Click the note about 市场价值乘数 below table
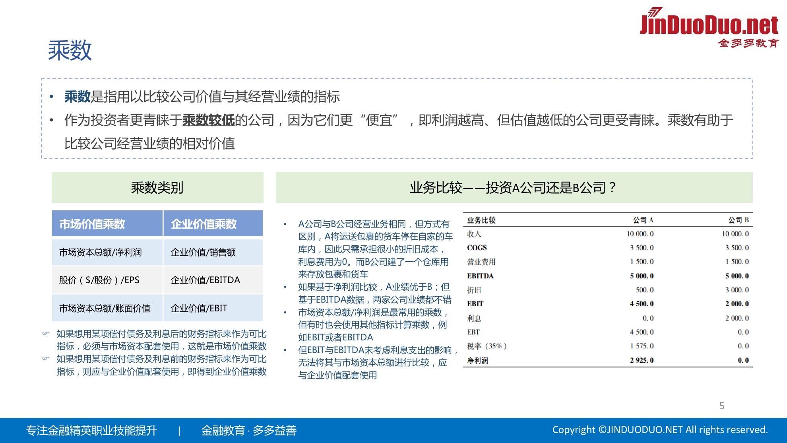 (161, 340)
